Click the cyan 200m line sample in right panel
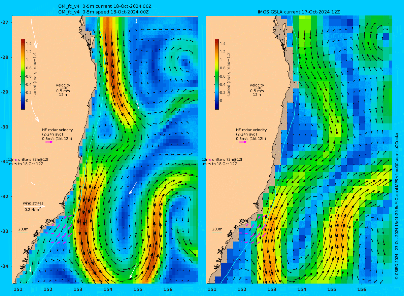Screen dimensions: 404x296 click(217, 232)
